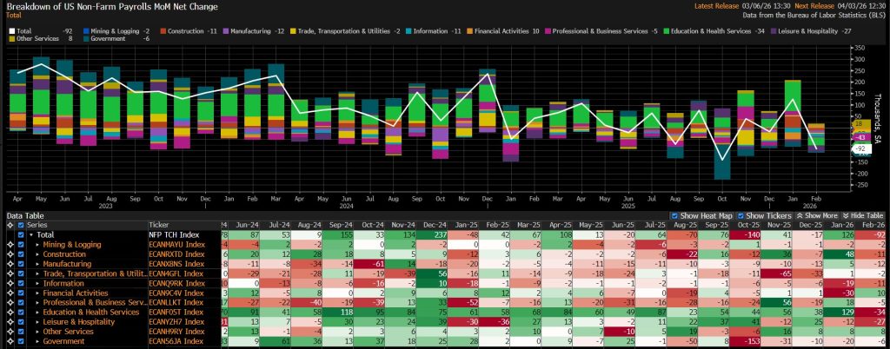890x349 pixels.
Task: Disable the Show Heat Map checkbox
Action: click(x=675, y=215)
